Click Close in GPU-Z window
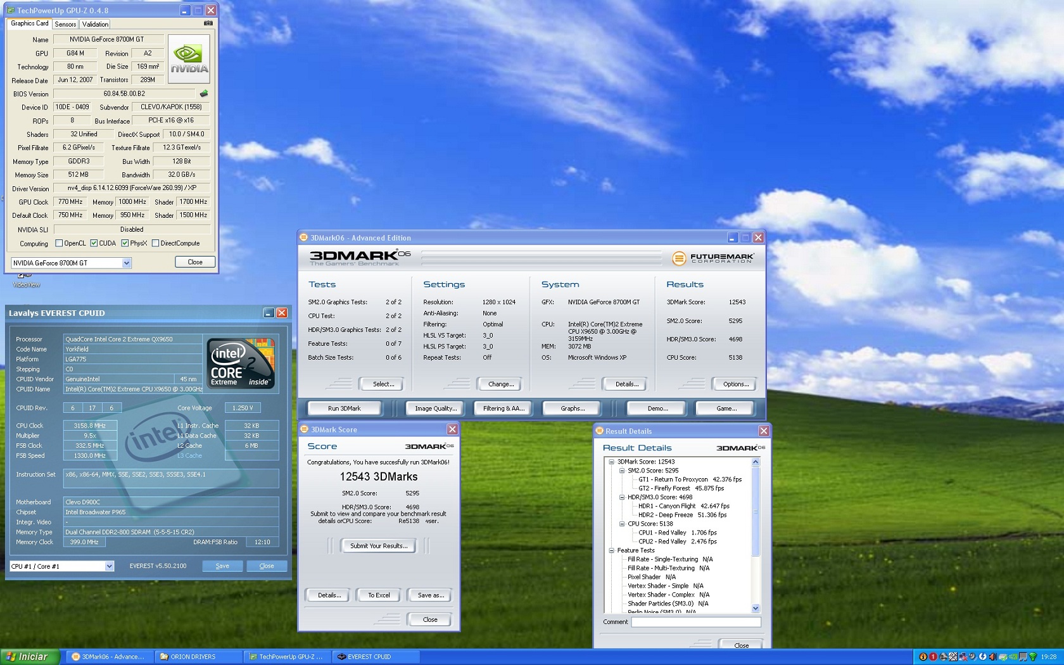Viewport: 1064px width, 665px height. [195, 262]
